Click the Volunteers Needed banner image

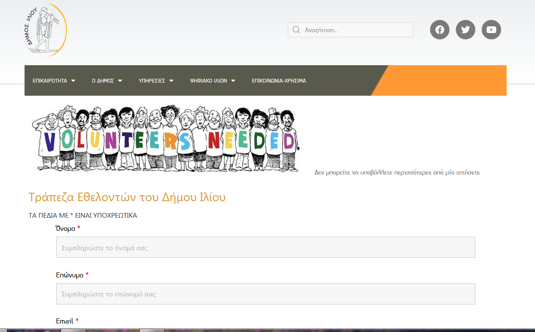point(165,138)
